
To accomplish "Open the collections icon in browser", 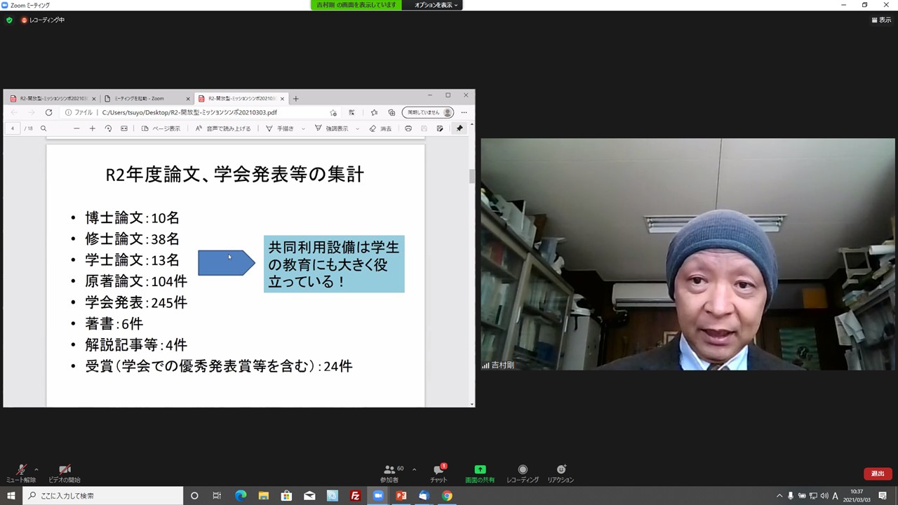I will [391, 112].
